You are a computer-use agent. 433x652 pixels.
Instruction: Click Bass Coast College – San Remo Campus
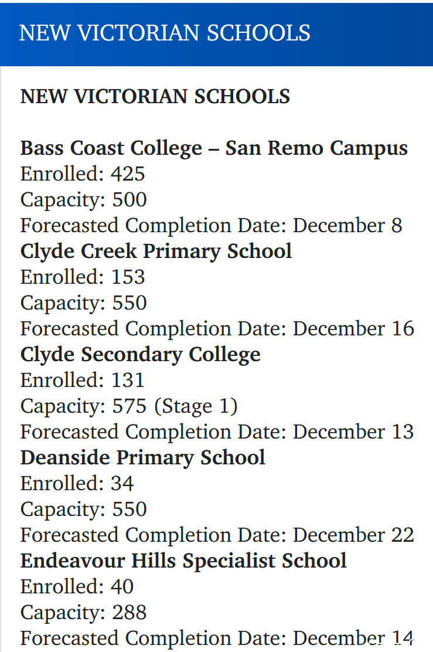click(x=214, y=149)
